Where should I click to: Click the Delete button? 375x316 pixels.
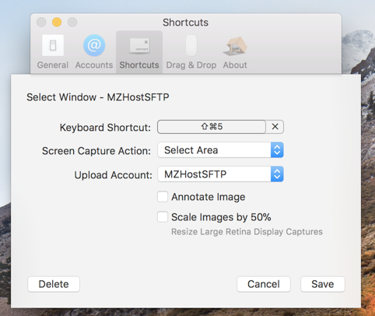click(x=54, y=284)
